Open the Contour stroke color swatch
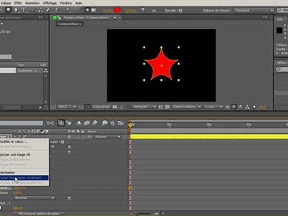 [x=142, y=10]
